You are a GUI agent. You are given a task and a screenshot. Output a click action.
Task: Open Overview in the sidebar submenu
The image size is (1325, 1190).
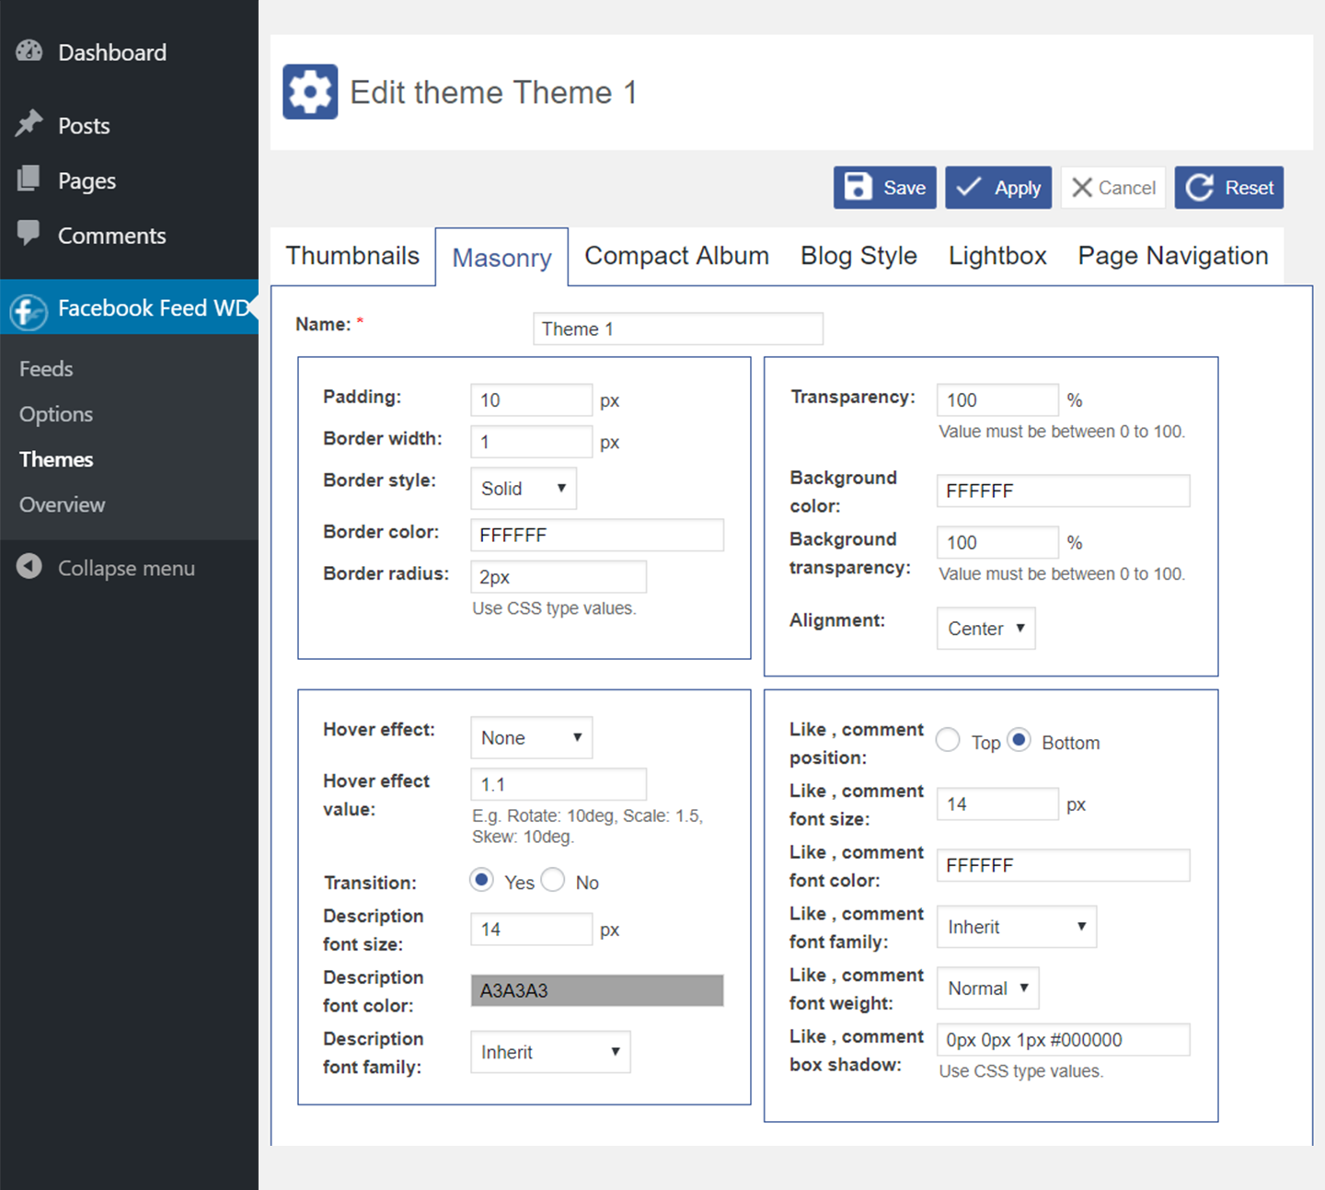tap(63, 504)
